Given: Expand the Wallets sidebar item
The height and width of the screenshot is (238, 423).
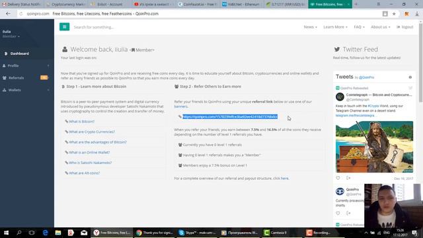Looking at the screenshot, I should coord(27,90).
